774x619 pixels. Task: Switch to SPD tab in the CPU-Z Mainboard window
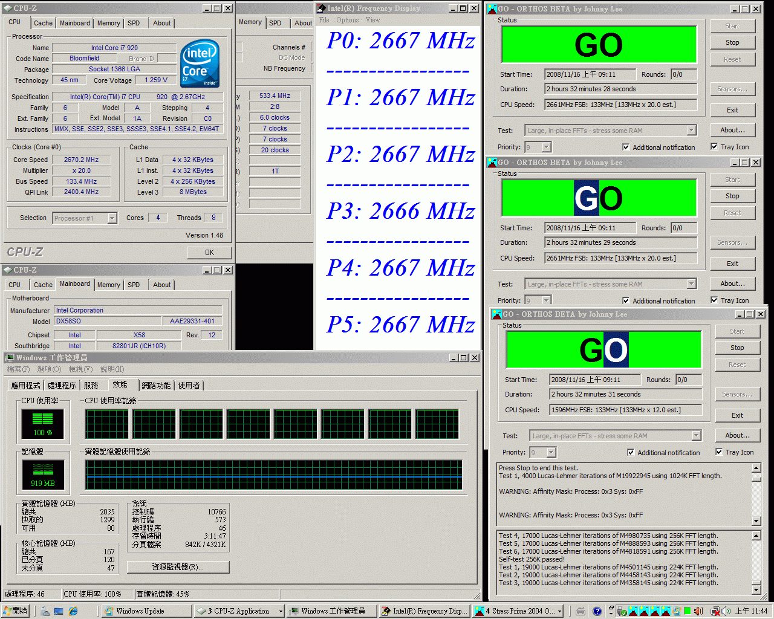[134, 285]
